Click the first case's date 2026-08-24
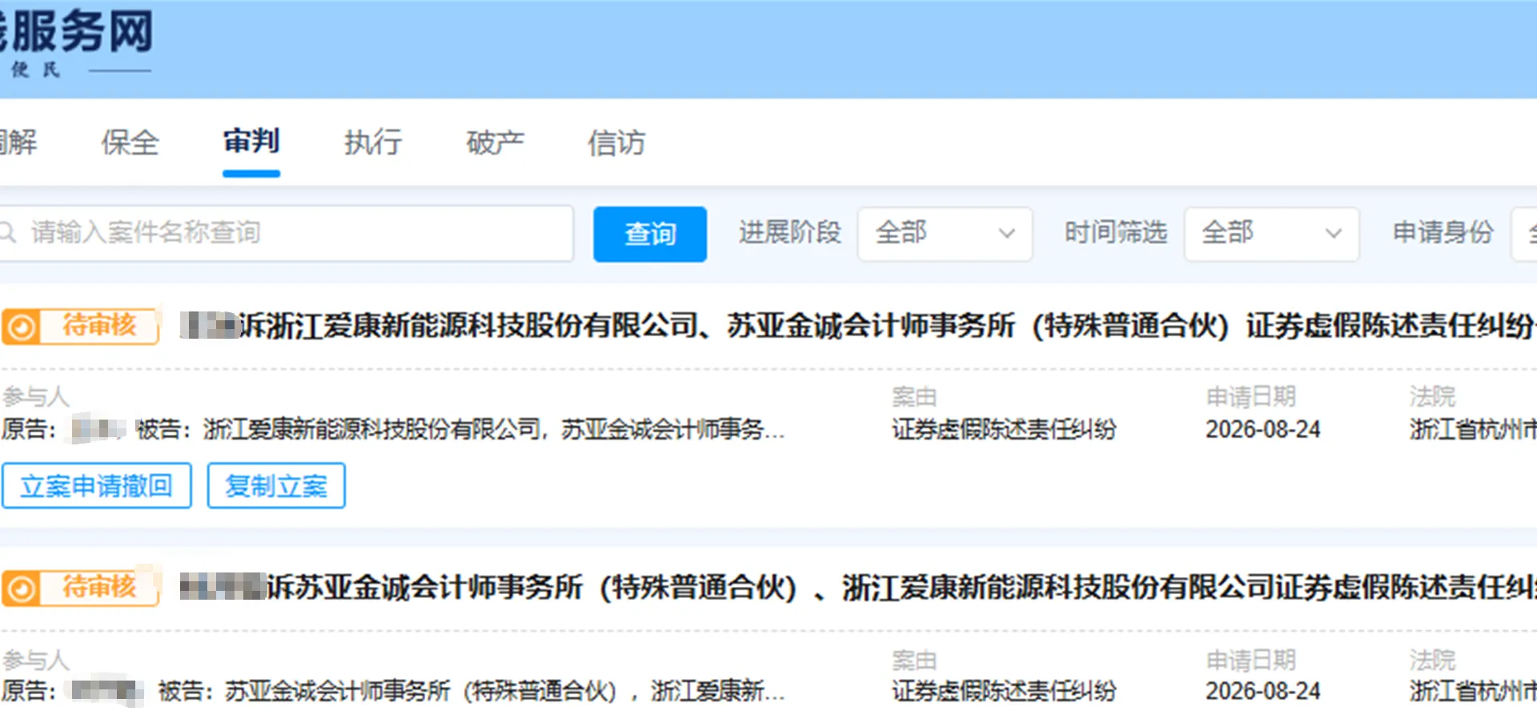 1262,430
